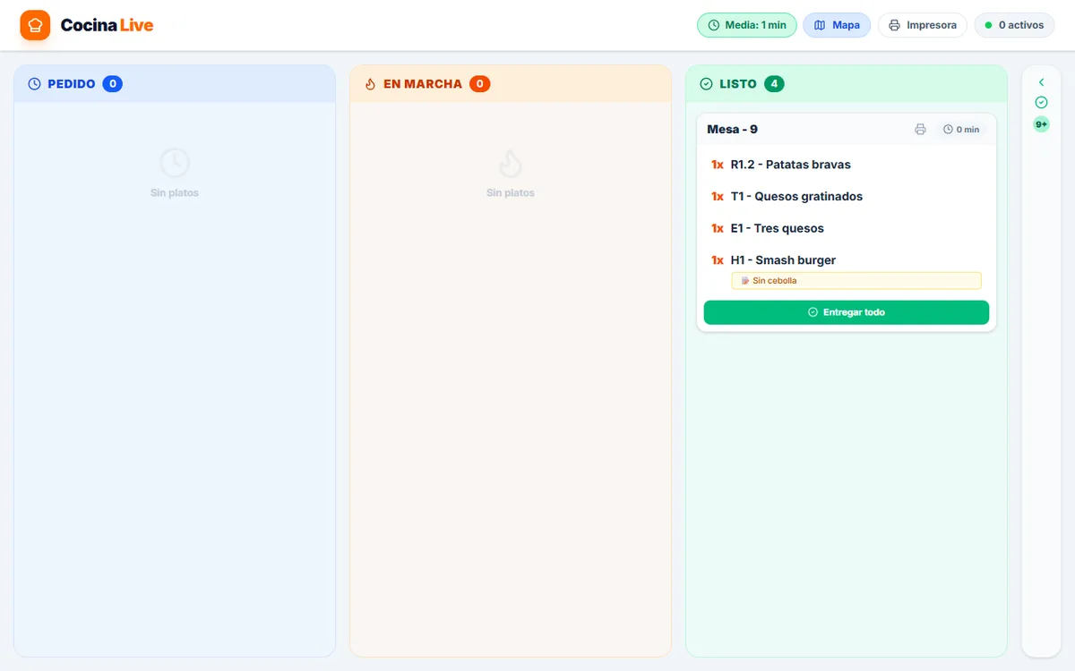Select the E1 - Tres quesos item
The width and height of the screenshot is (1075, 671).
click(847, 228)
